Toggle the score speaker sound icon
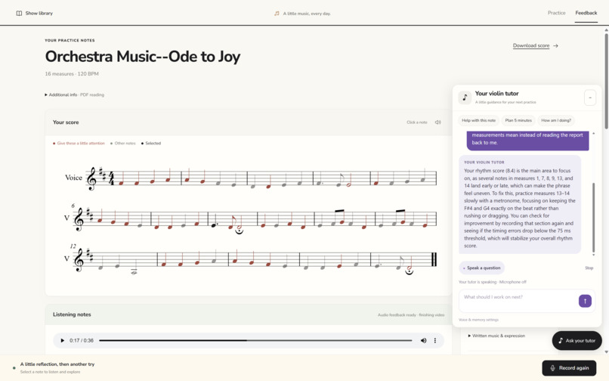The height and width of the screenshot is (381, 609). [x=437, y=122]
